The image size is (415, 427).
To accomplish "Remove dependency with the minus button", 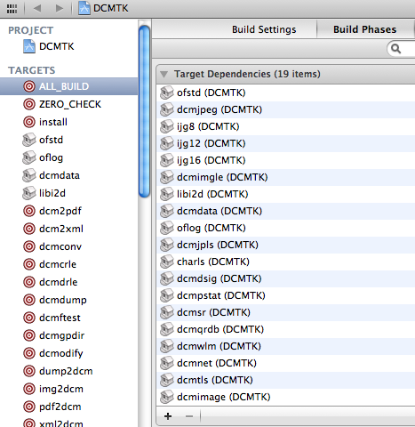I will click(x=189, y=416).
